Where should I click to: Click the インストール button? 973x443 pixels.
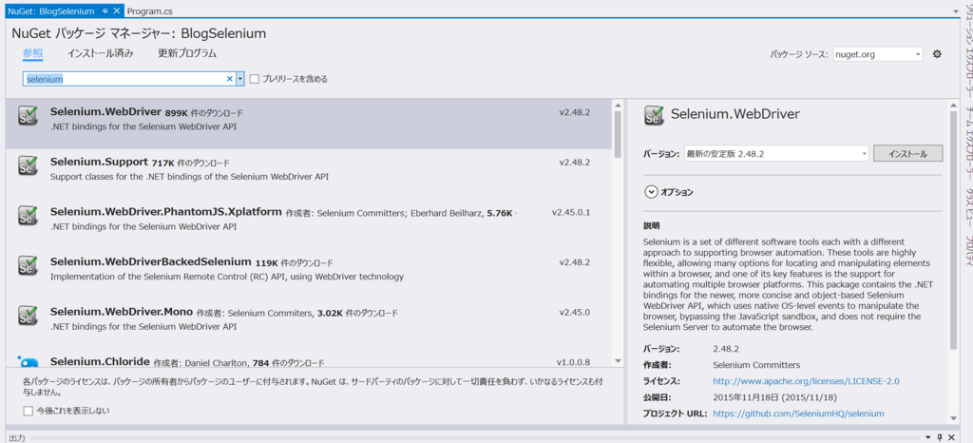point(907,153)
